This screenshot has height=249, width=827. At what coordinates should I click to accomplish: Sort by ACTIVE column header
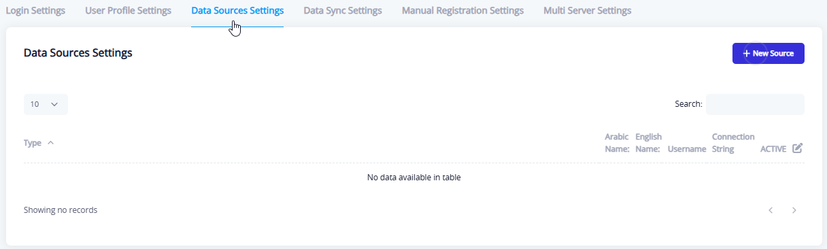(773, 149)
